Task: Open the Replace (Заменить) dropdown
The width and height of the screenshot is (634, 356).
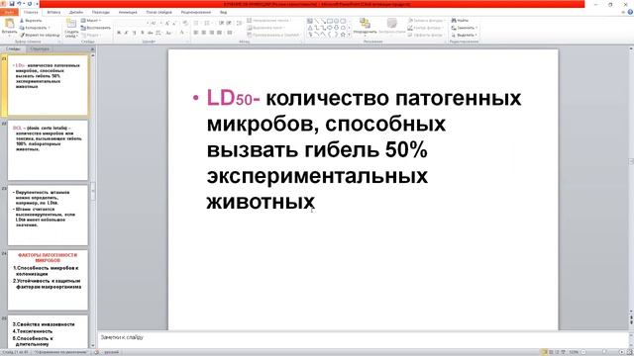Action: tap(465, 28)
